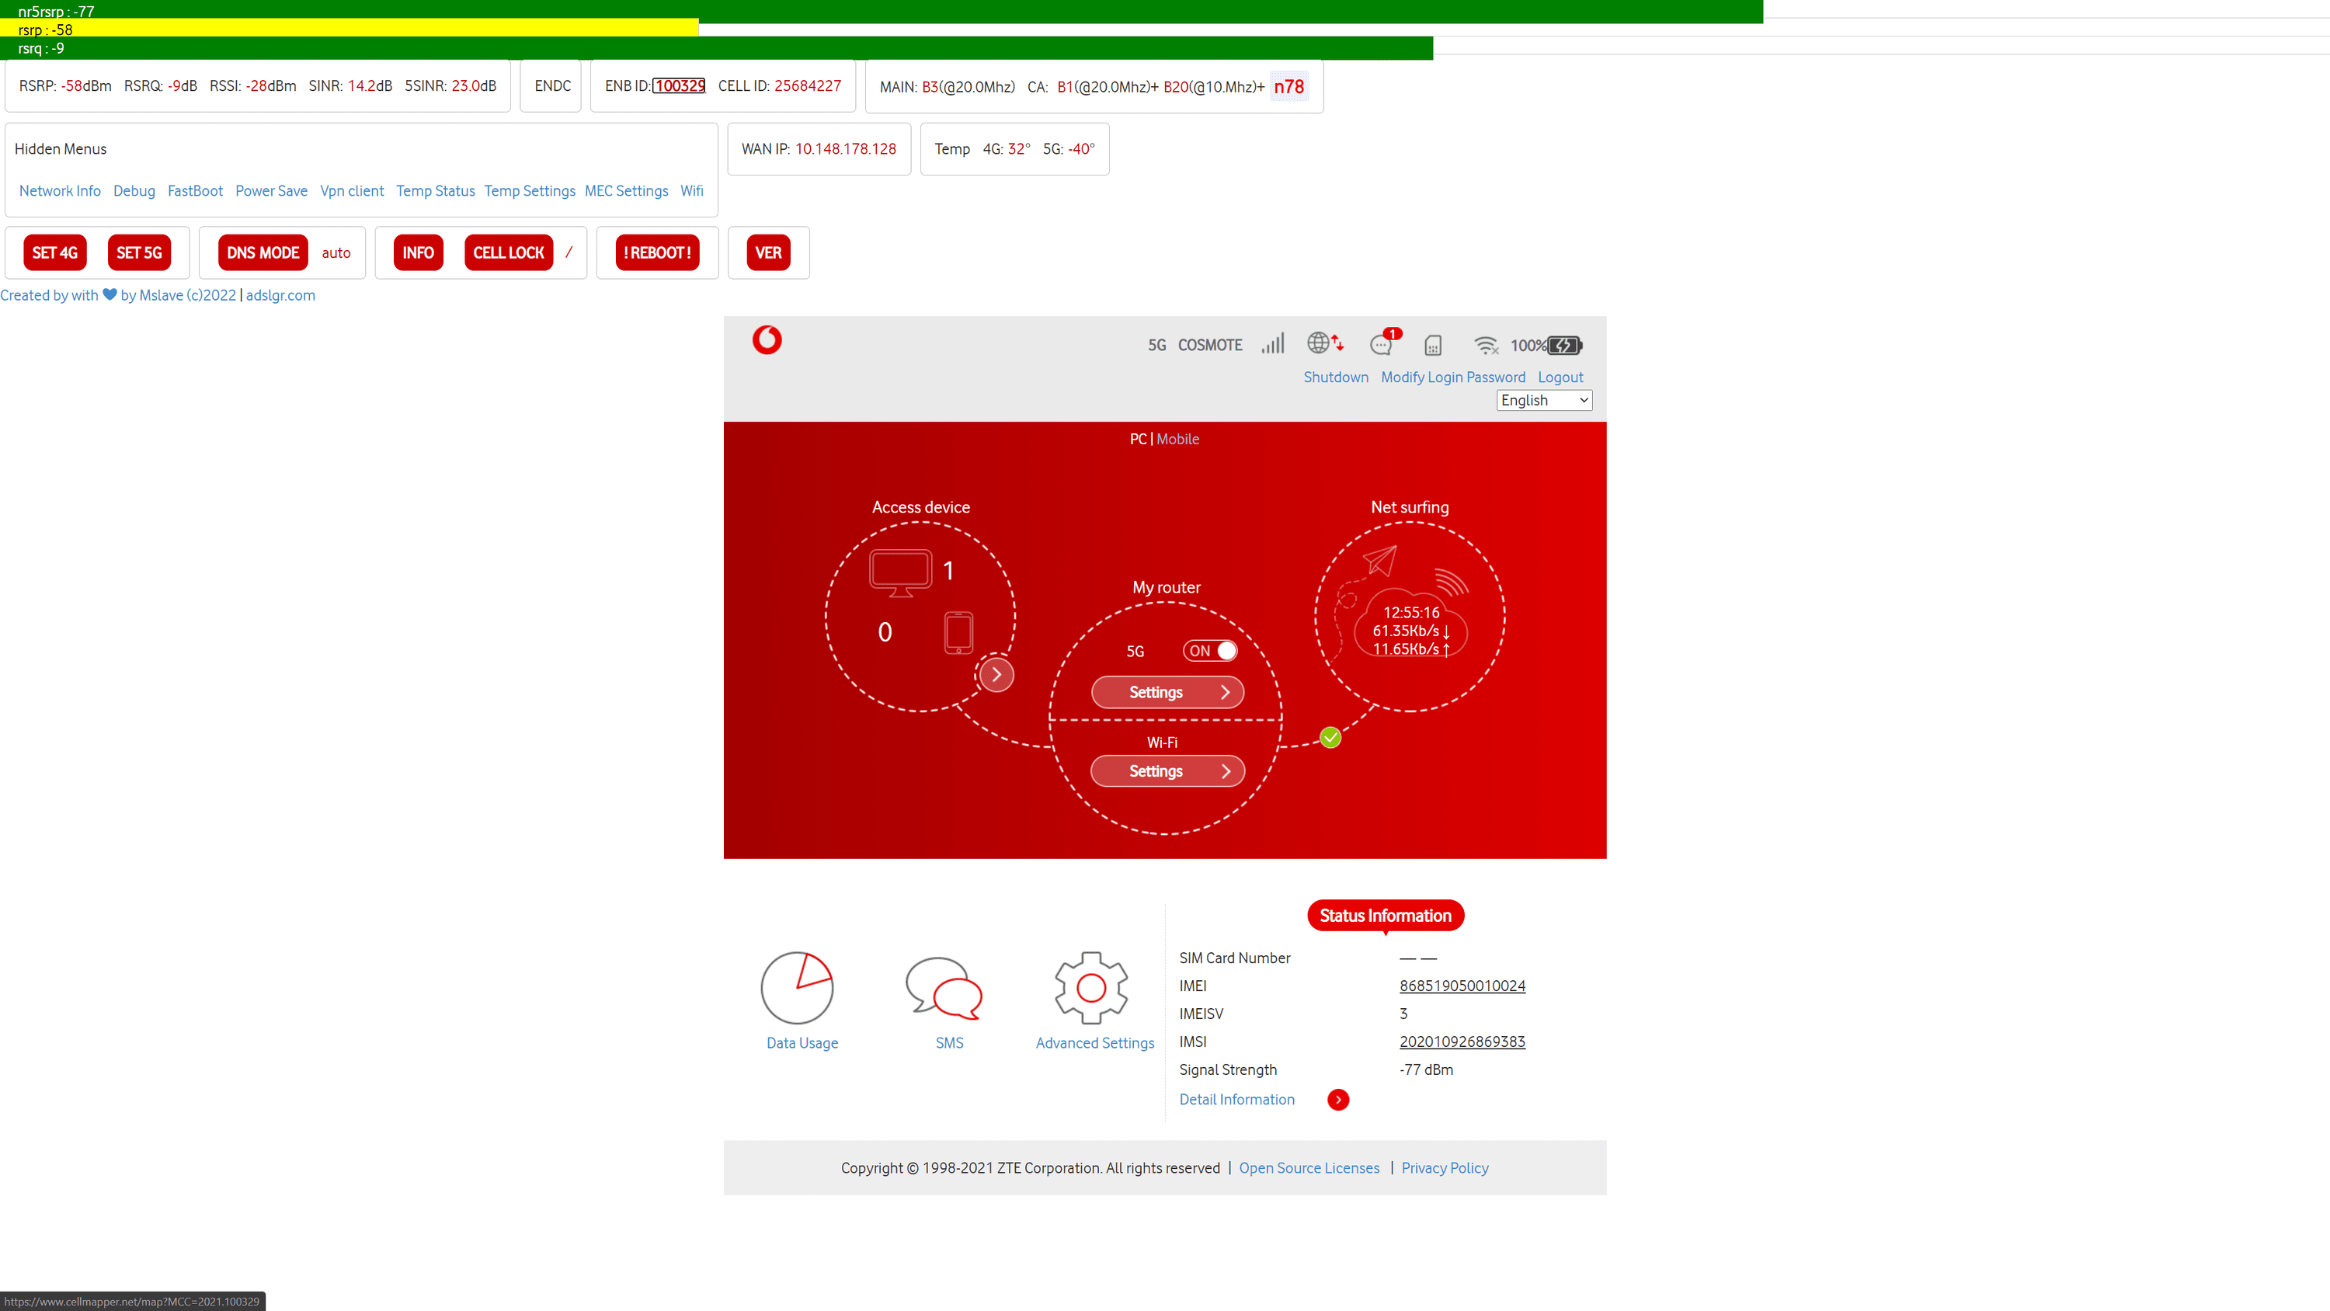Click the SIM card status icon
The width and height of the screenshot is (2330, 1311).
click(x=1433, y=345)
